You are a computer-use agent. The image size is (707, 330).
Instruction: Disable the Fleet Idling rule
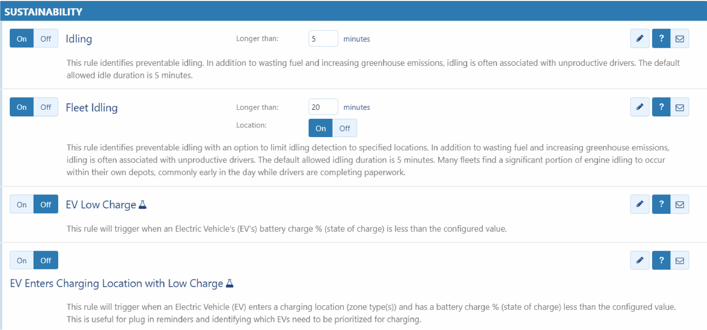(x=46, y=107)
